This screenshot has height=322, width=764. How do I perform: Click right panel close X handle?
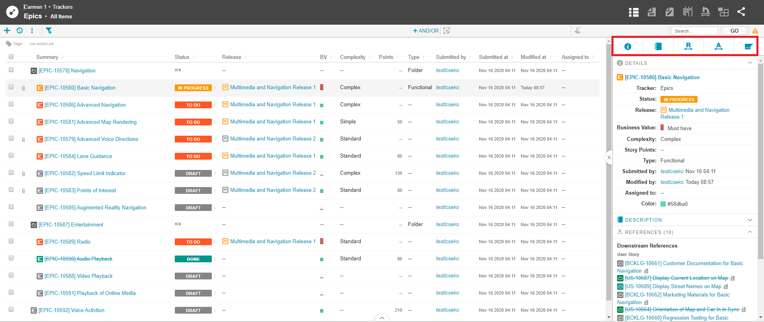(609, 158)
